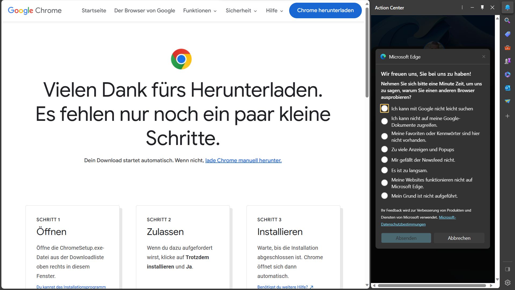515x290 pixels.
Task: Open the Games chess pieces icon
Action: pyautogui.click(x=507, y=61)
